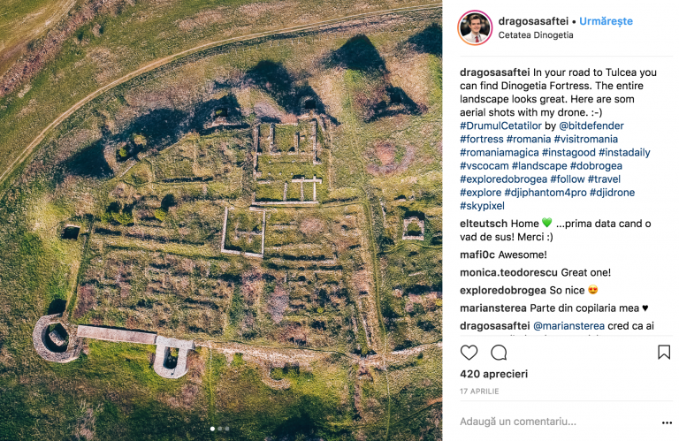Open the #skypixel hashtag link

(482, 206)
